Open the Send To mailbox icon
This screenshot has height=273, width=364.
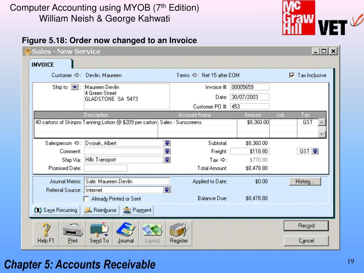tap(99, 233)
